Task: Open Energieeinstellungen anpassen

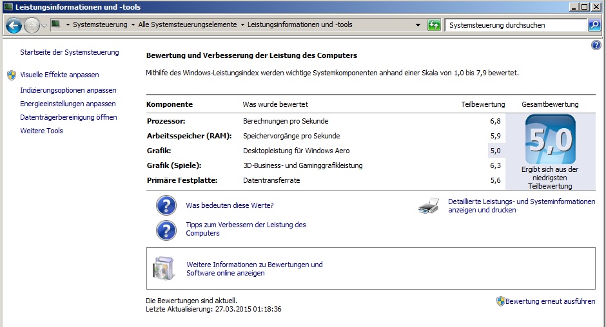Action: (x=68, y=104)
